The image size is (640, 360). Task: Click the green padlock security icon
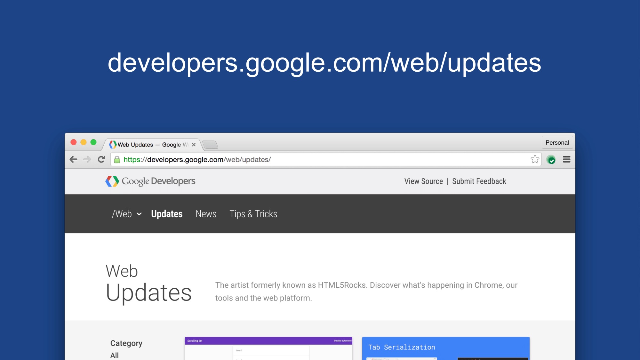[117, 159]
